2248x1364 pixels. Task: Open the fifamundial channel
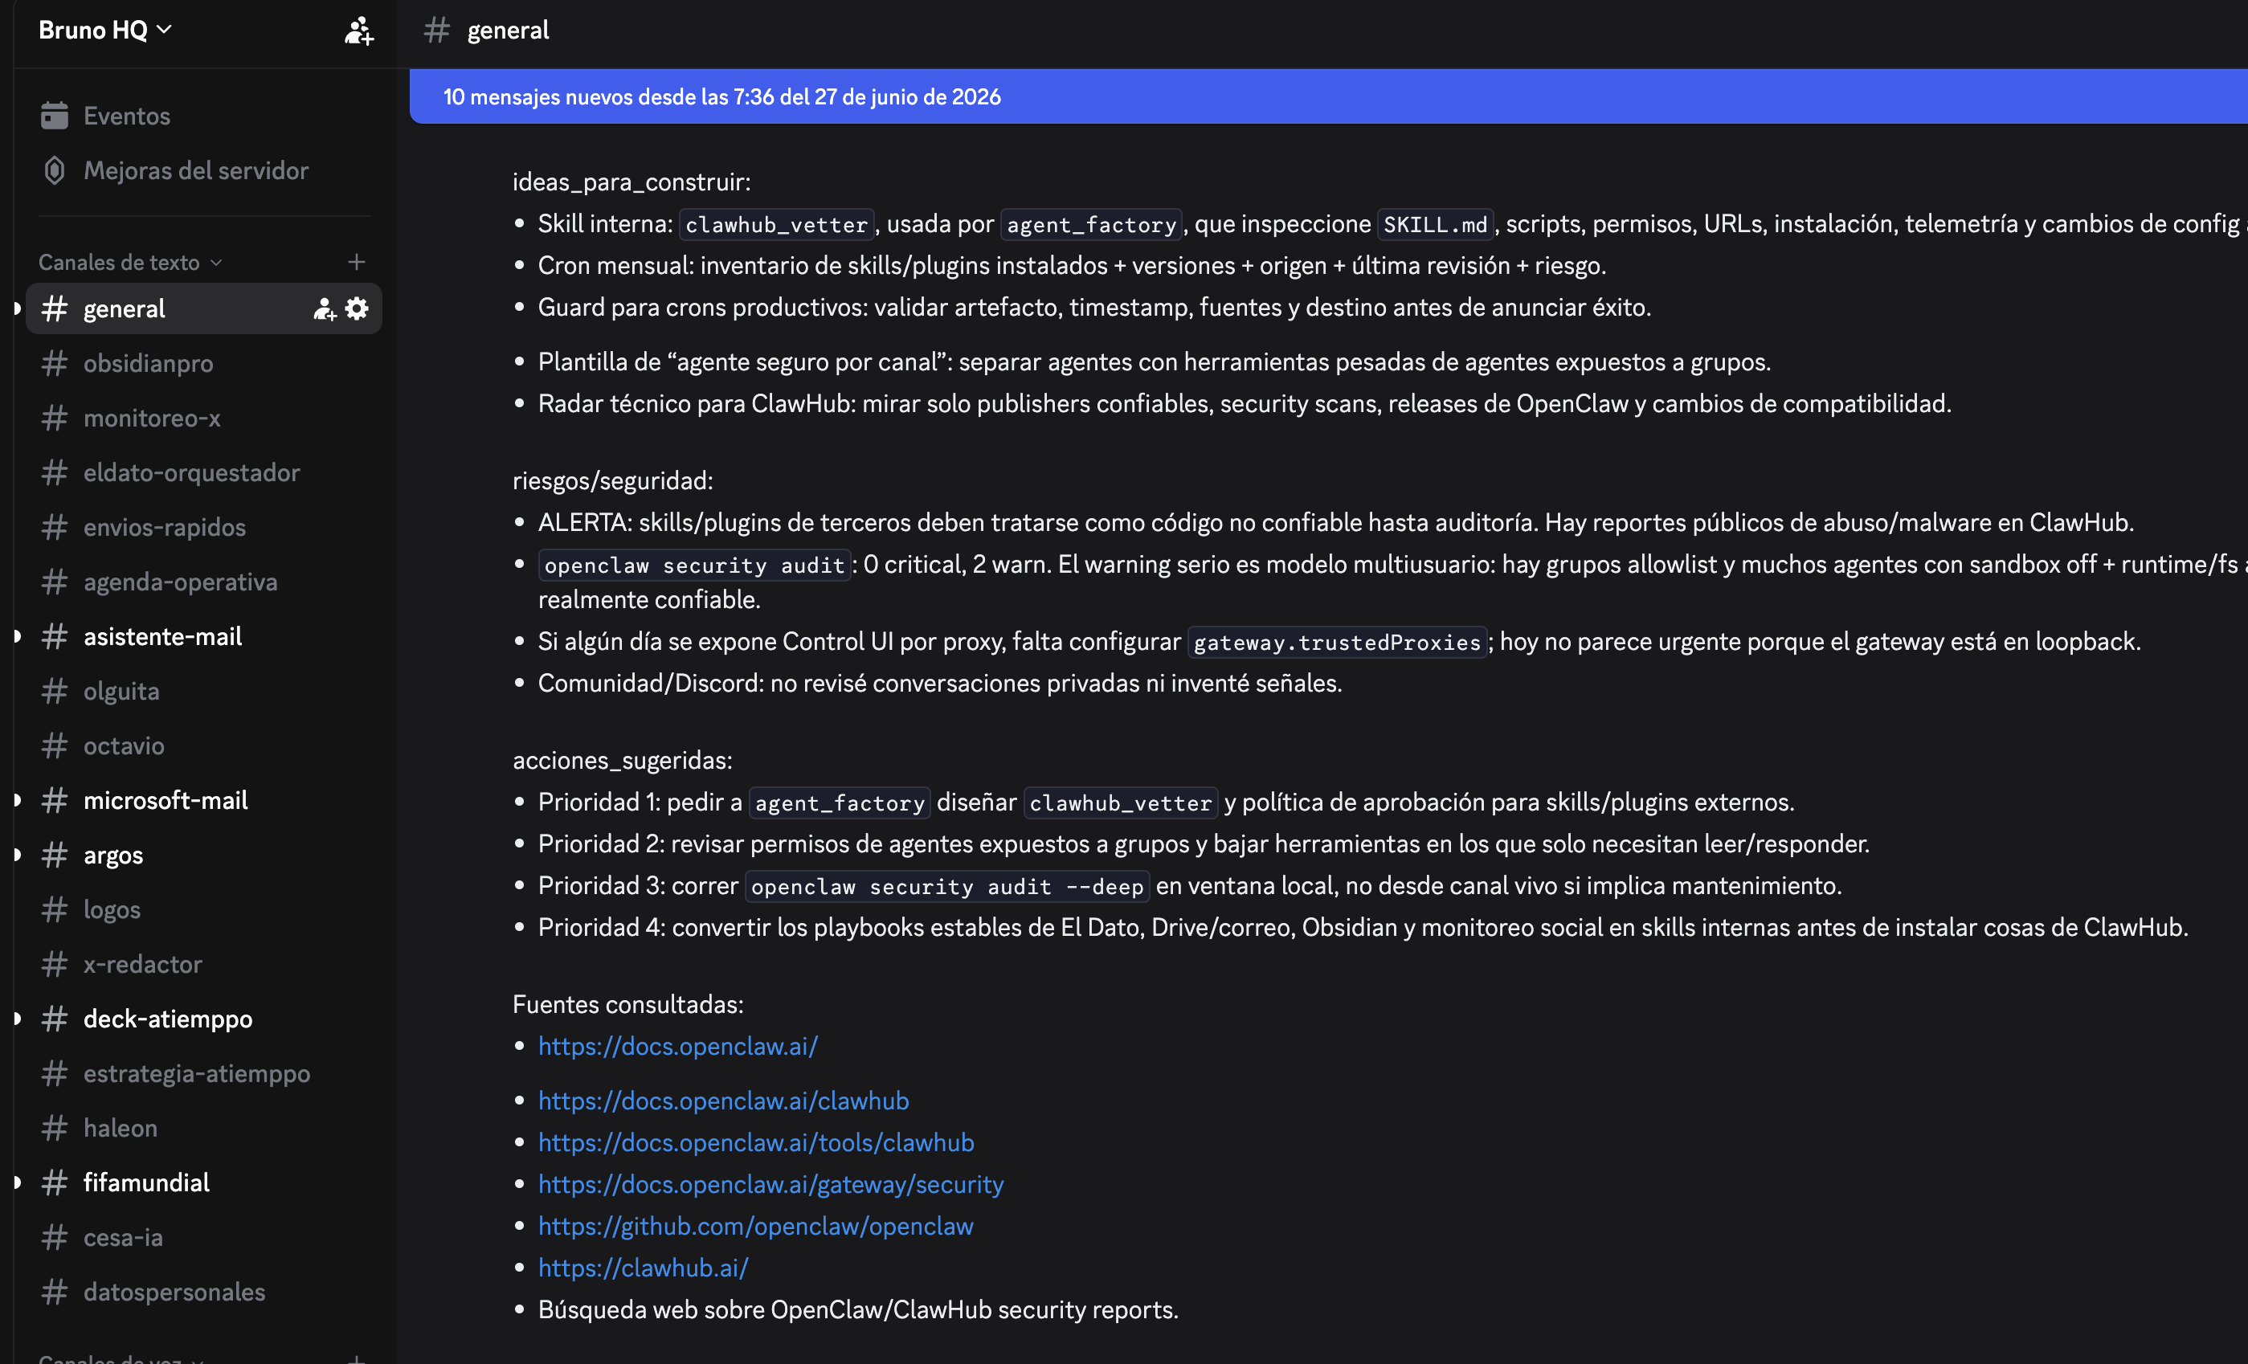(x=203, y=1182)
